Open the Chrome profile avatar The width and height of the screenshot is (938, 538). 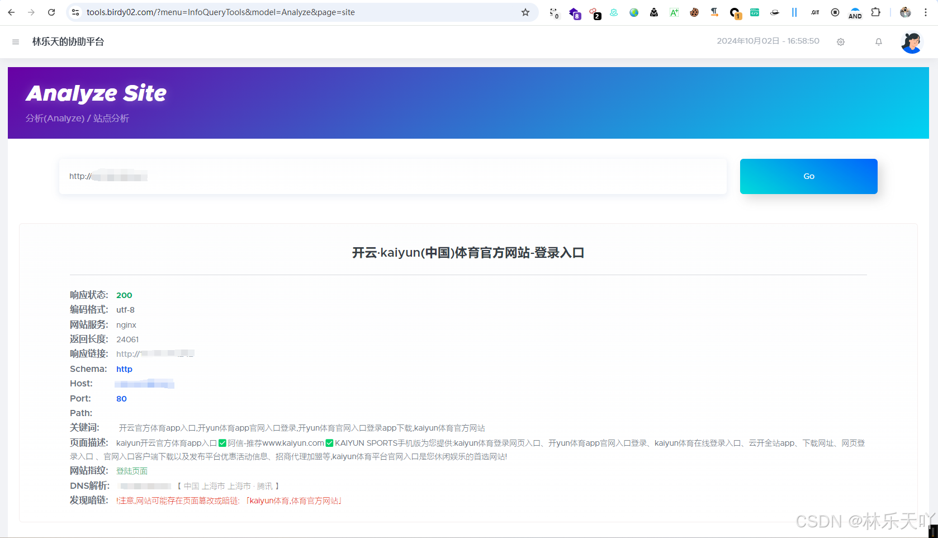click(906, 12)
